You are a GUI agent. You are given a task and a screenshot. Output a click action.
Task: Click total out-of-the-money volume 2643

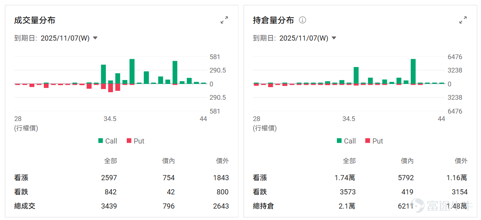221,206
